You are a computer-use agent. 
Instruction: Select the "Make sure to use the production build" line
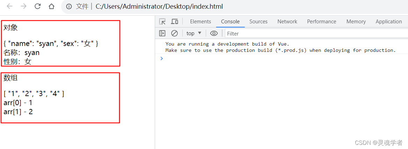(280, 50)
